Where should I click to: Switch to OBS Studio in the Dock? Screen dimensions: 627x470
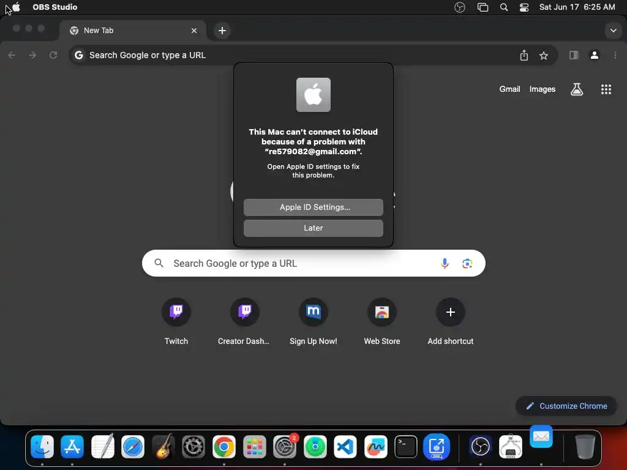point(480,446)
